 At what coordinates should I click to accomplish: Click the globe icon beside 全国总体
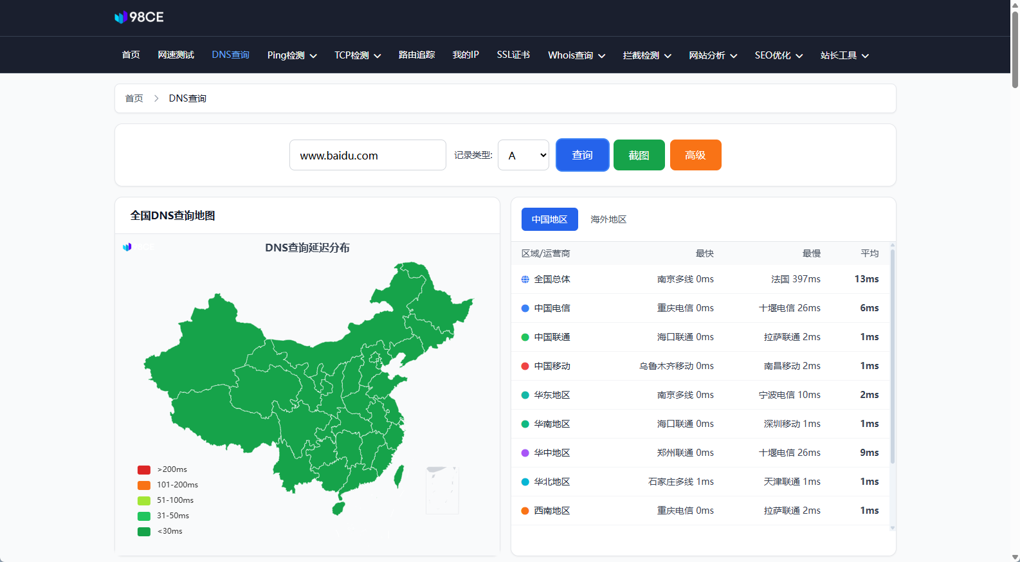(525, 279)
